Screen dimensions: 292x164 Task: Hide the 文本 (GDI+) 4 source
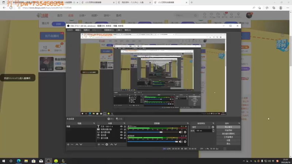click(121, 126)
